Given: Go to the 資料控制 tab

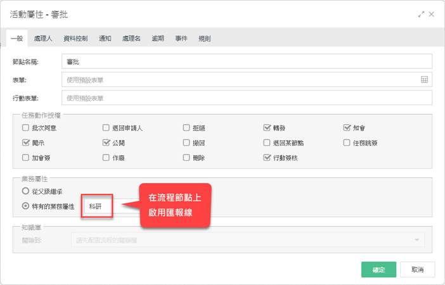Looking at the screenshot, I should pyautogui.click(x=75, y=38).
